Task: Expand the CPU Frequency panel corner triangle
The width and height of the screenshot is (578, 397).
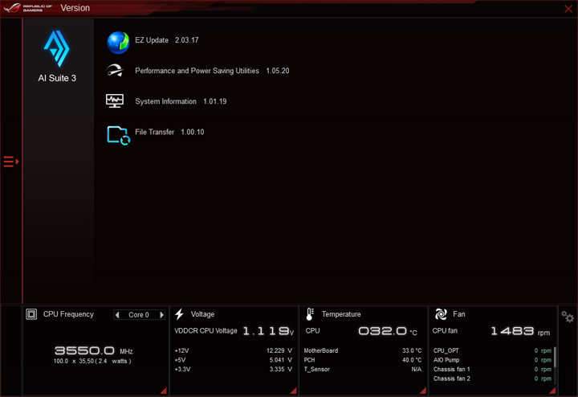Action: tap(164, 391)
